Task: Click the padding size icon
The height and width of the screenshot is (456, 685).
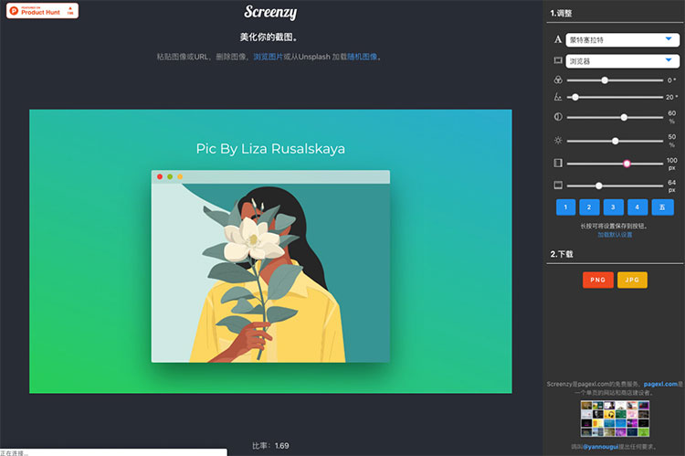Action: (x=558, y=164)
